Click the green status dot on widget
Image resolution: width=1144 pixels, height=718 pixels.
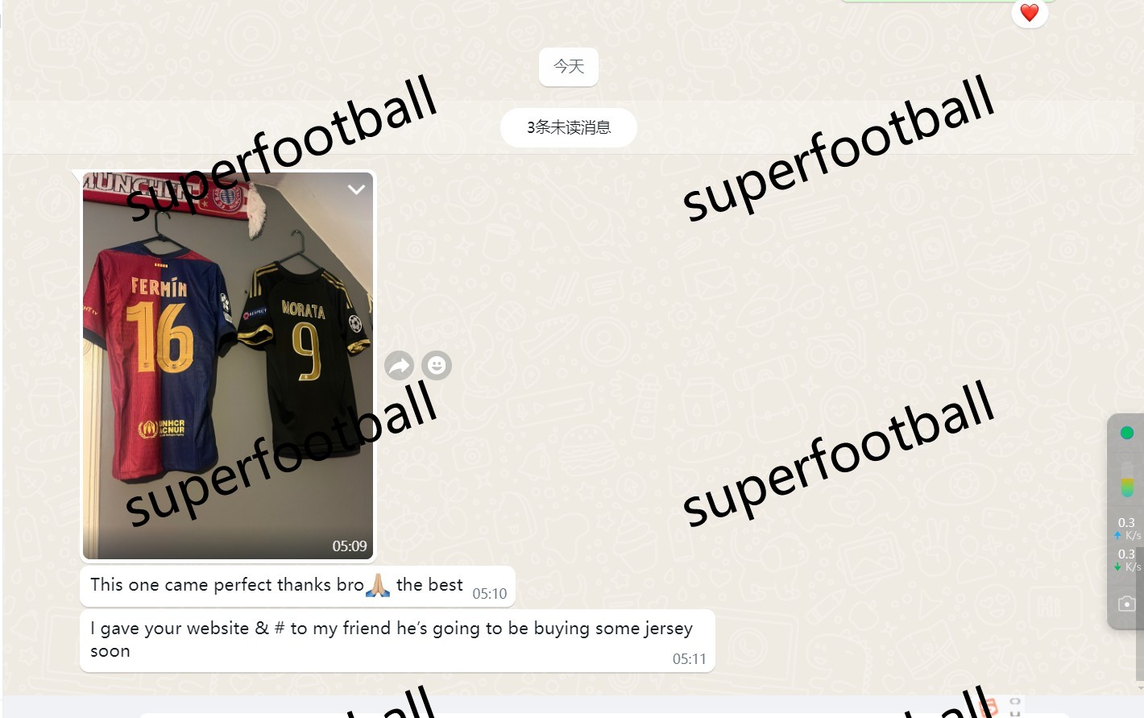tap(1127, 433)
